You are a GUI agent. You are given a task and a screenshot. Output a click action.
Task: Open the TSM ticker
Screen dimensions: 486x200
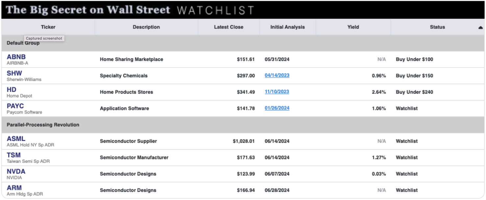click(14, 155)
